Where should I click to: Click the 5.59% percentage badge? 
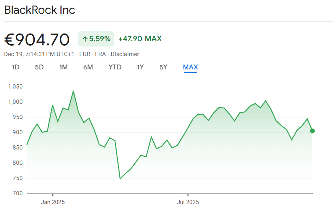click(x=96, y=39)
